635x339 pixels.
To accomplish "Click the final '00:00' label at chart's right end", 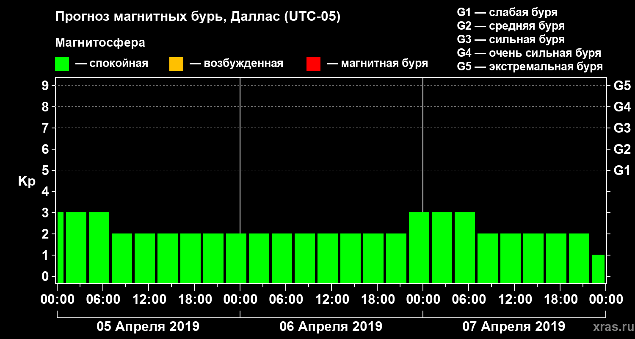I will point(606,299).
